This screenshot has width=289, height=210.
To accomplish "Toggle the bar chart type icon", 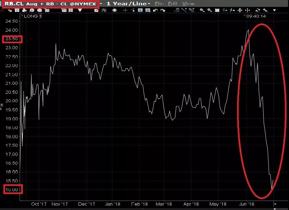I will [x=104, y=10].
